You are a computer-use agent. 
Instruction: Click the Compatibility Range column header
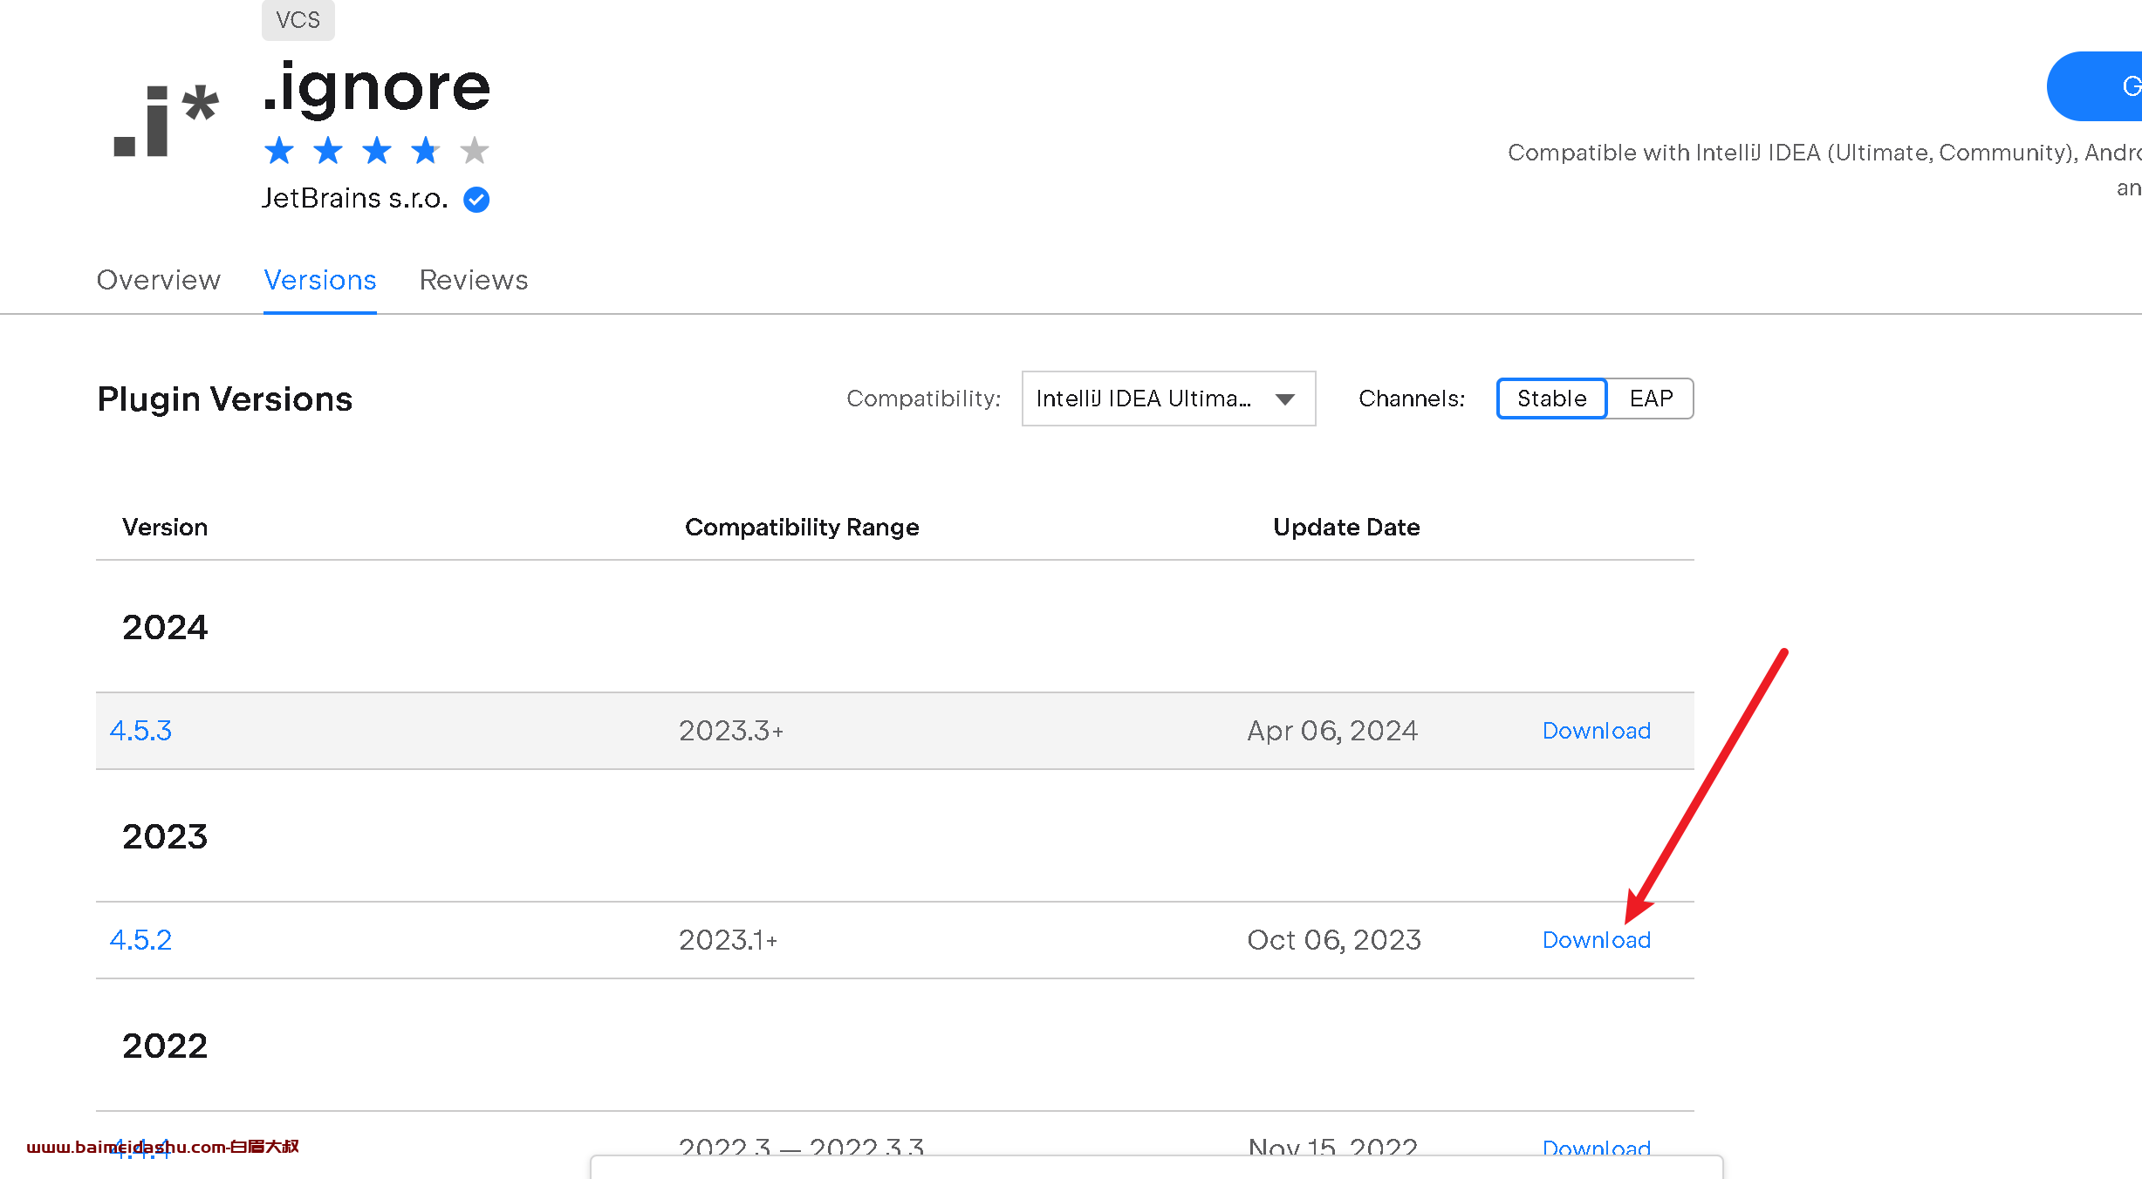point(802,527)
